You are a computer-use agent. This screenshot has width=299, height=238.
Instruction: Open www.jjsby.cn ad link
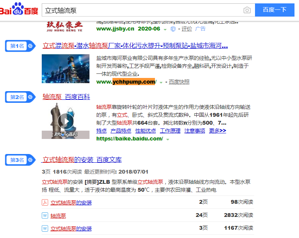point(115,29)
